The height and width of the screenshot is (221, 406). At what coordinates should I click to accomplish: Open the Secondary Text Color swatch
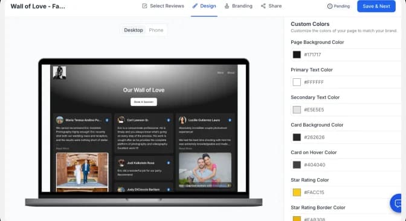click(297, 110)
